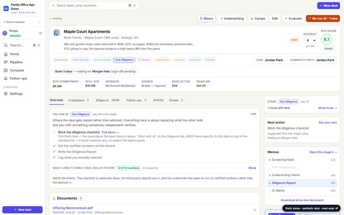Image resolution: width=344 pixels, height=215 pixels.
Task: Click the HIGH priority badge
Action: click(294, 40)
